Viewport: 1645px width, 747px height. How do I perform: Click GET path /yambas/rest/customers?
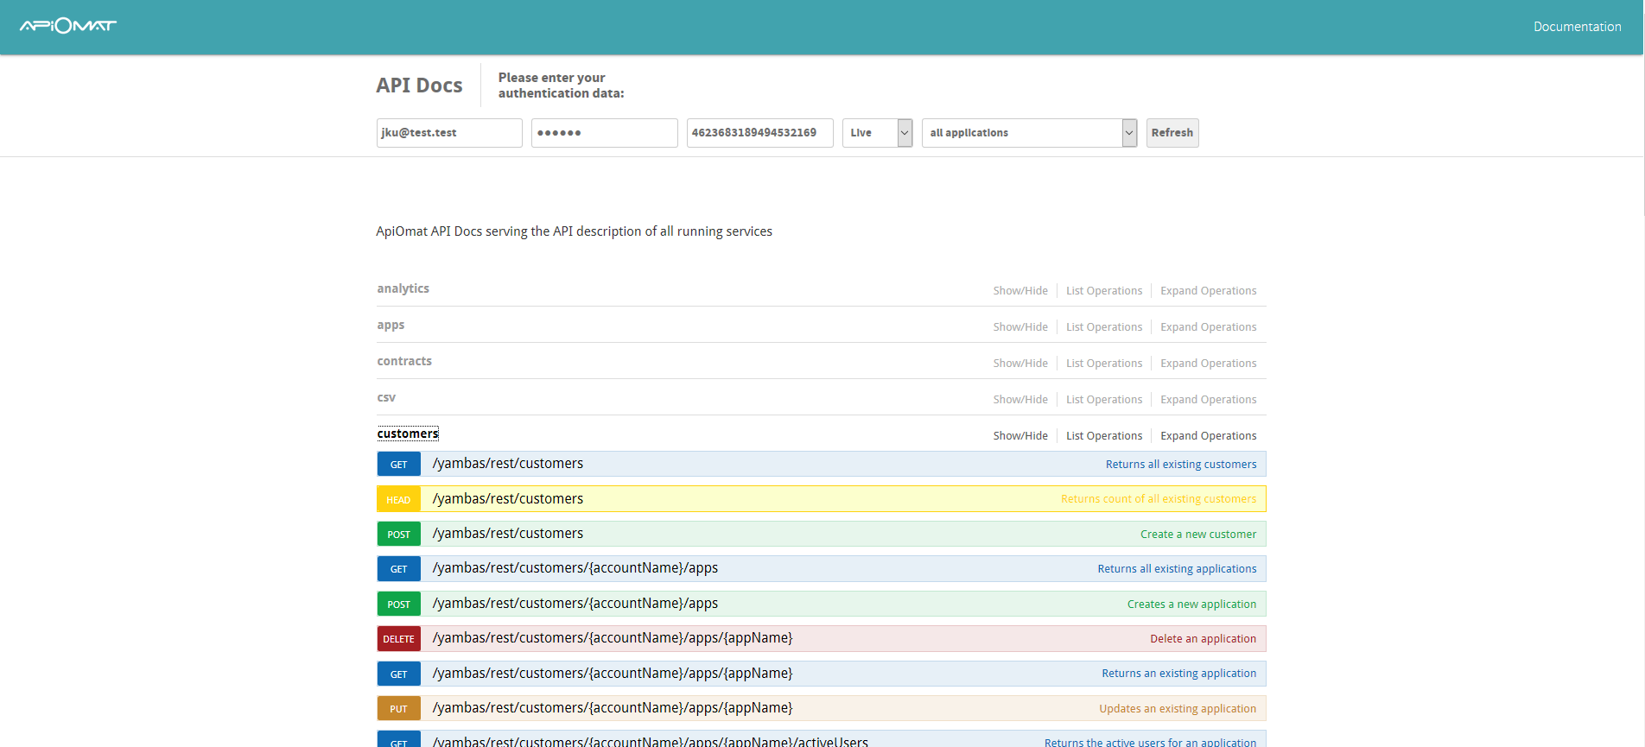pos(508,464)
